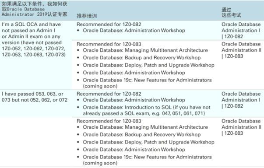Select the first column header about 2019认证专家
Screen dimensions: 264x168
[35, 9]
